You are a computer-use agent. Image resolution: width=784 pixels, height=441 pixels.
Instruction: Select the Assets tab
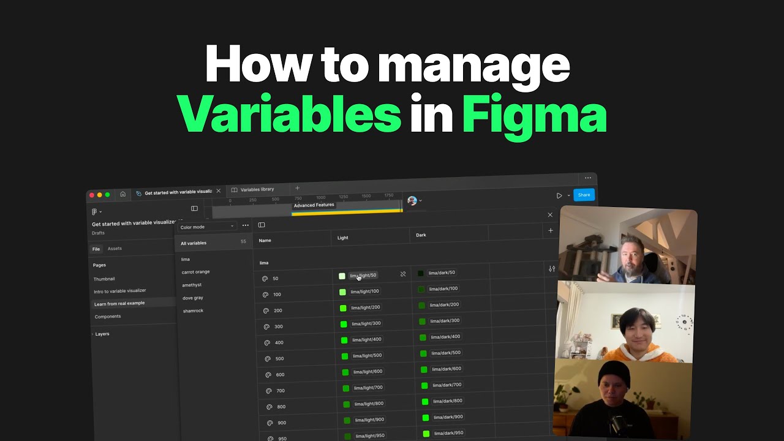click(115, 249)
